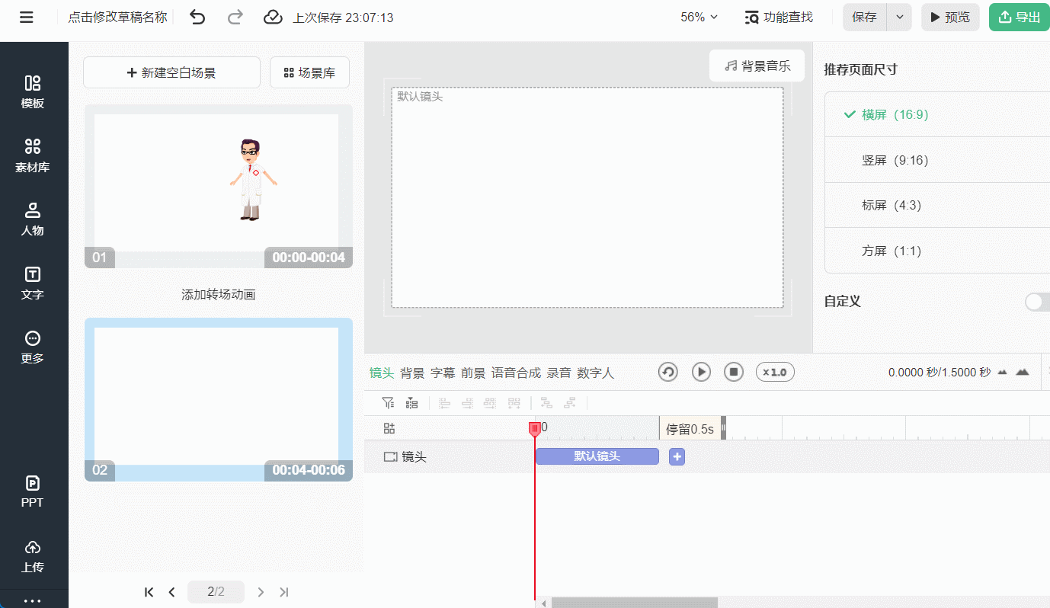Click the cloud save status icon
The height and width of the screenshot is (608, 1050).
[x=273, y=17]
